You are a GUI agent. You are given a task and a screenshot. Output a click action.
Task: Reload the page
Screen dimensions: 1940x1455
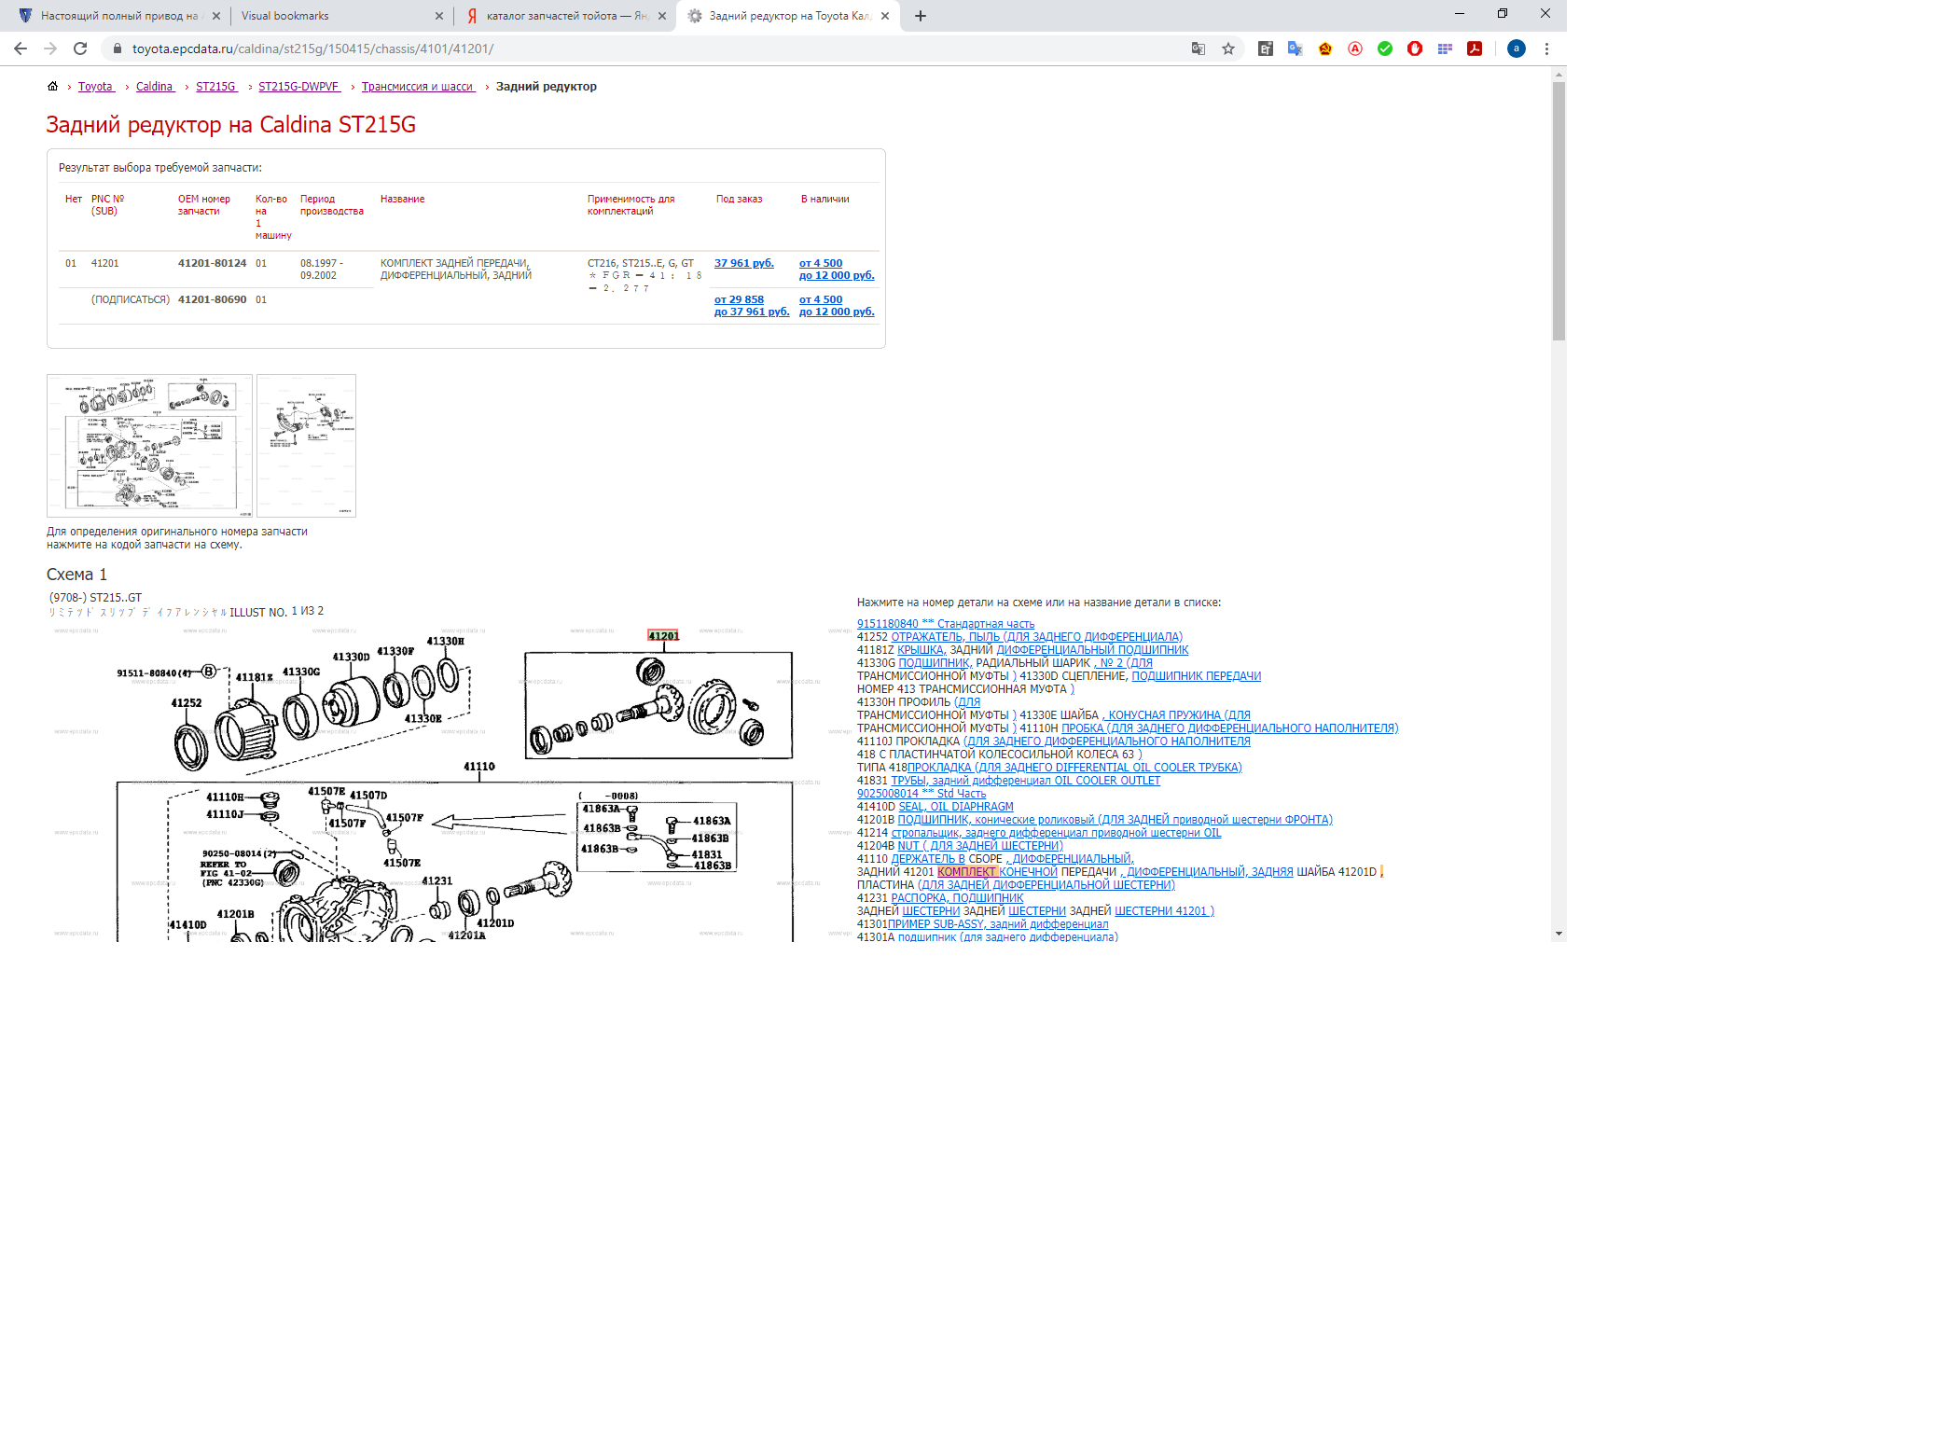80,48
